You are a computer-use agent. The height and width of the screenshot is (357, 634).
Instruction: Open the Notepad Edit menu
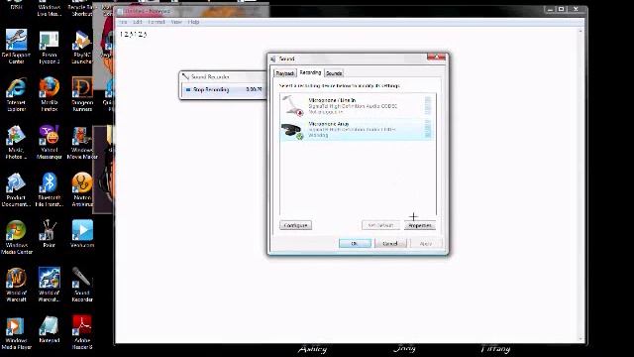point(138,22)
